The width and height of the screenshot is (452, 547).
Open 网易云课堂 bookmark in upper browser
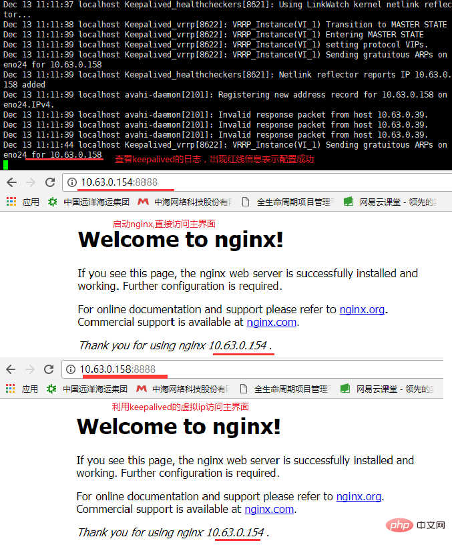point(399,202)
